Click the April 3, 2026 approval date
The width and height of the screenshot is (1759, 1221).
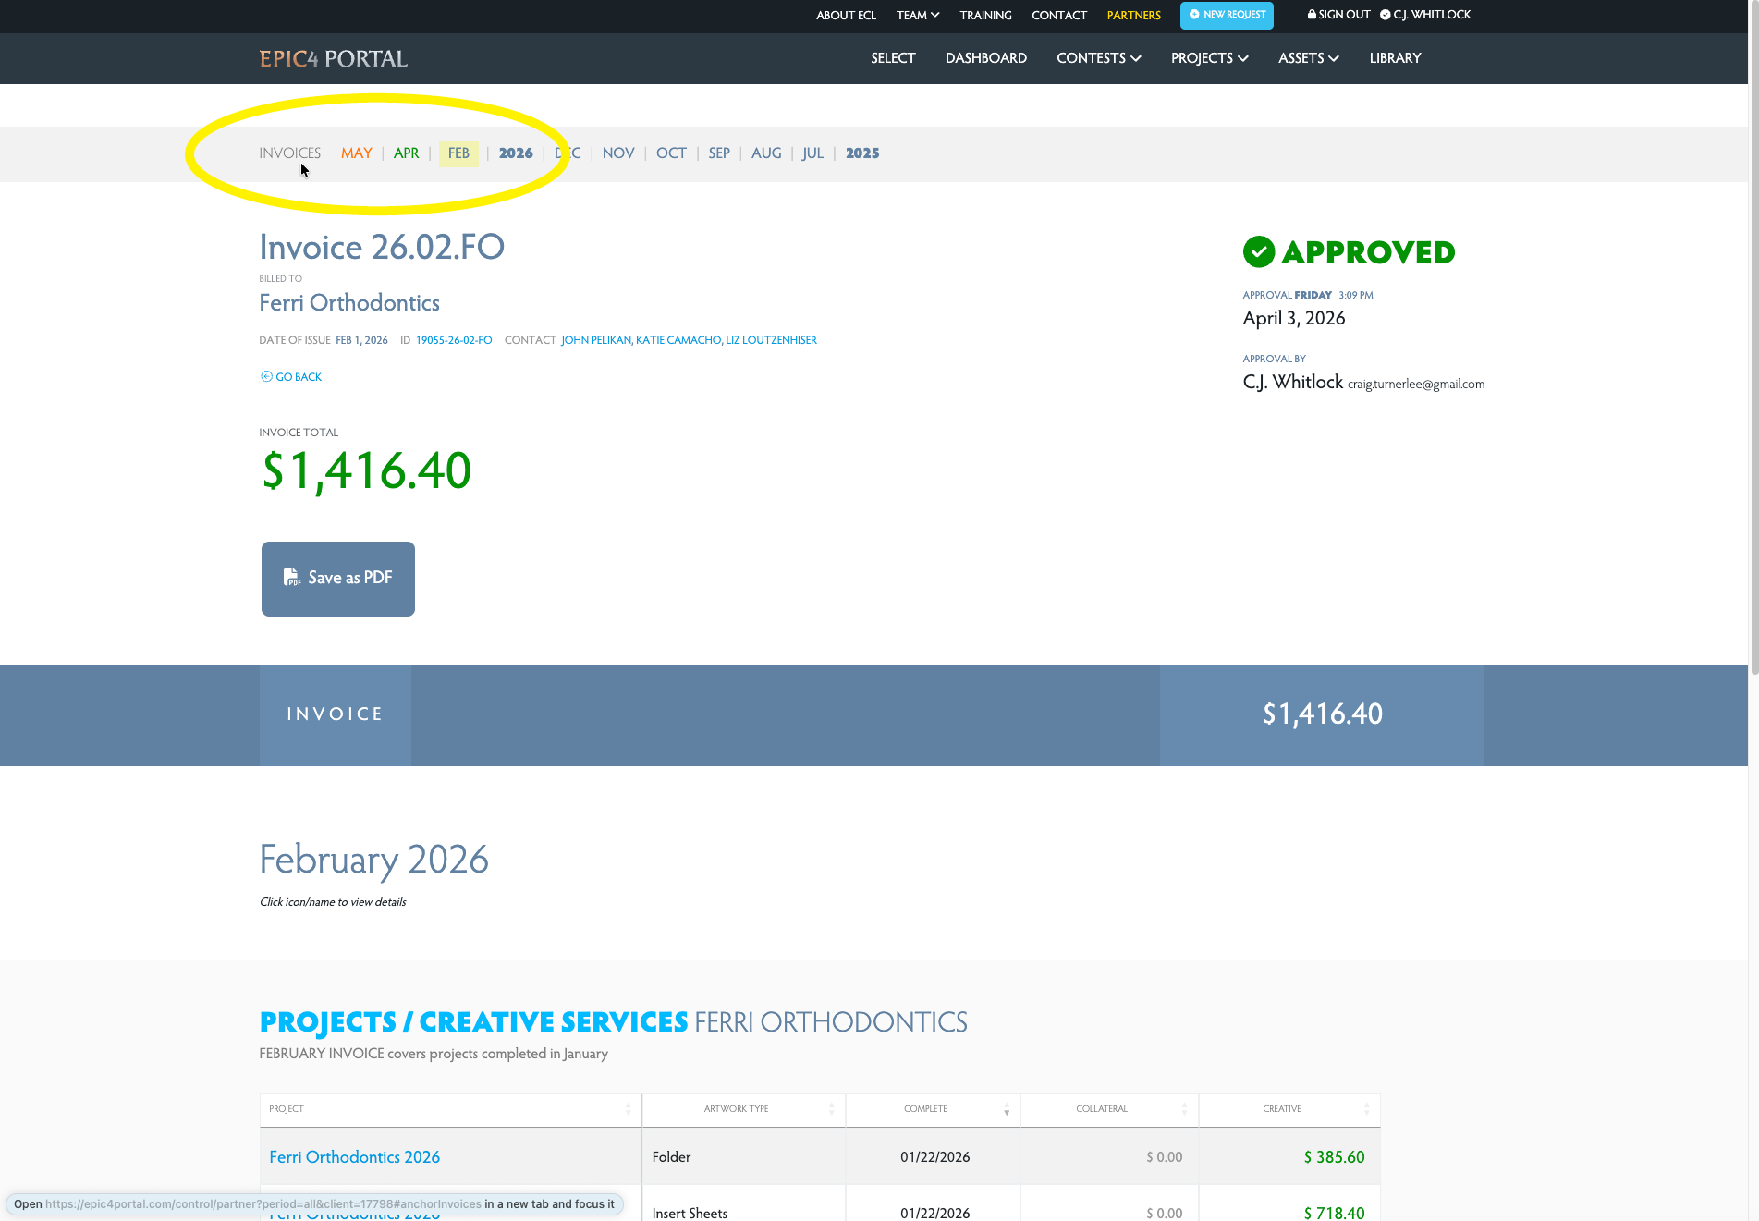tap(1294, 318)
